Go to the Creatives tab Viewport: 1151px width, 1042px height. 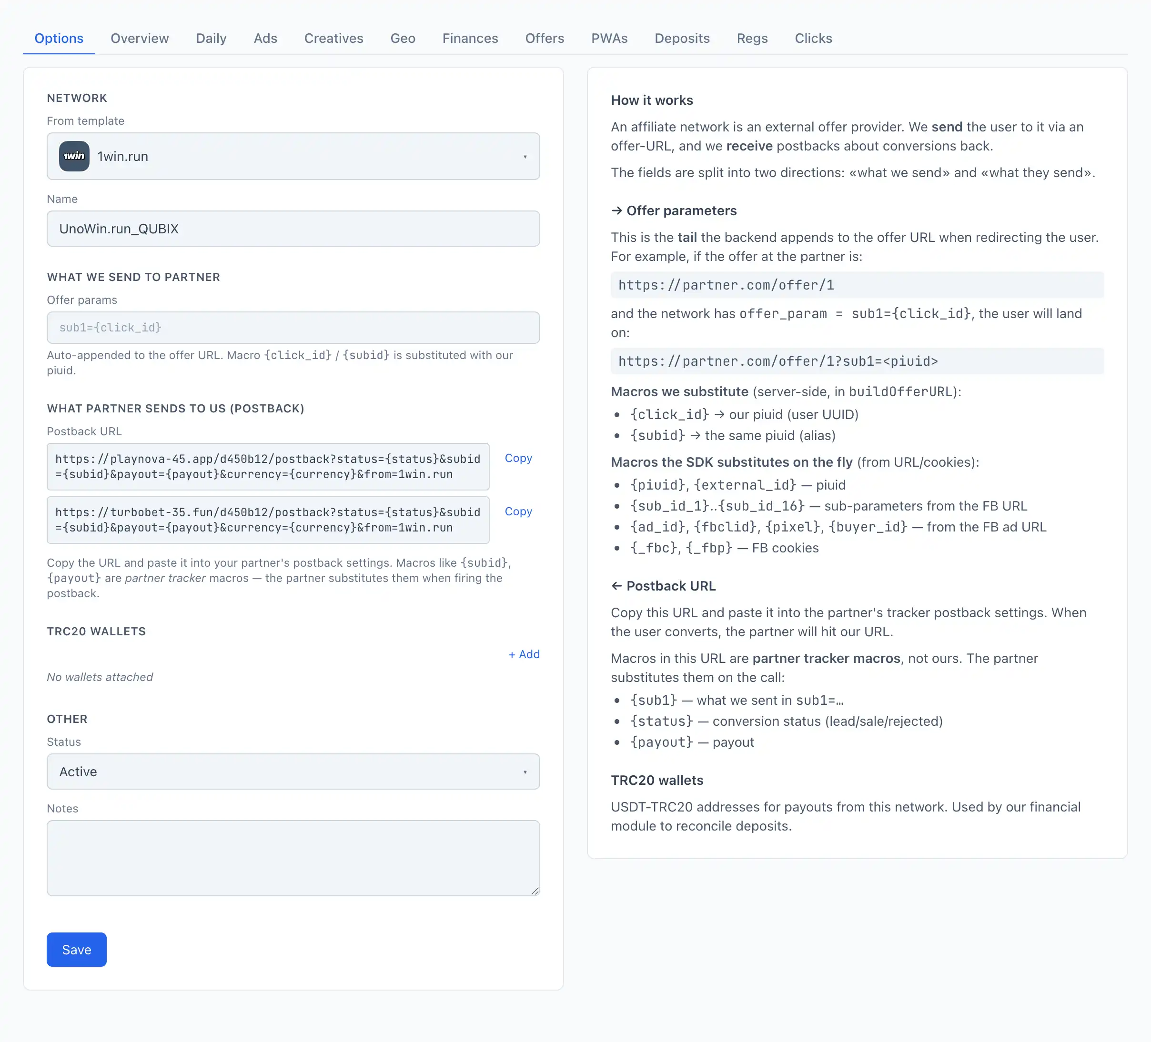point(333,38)
